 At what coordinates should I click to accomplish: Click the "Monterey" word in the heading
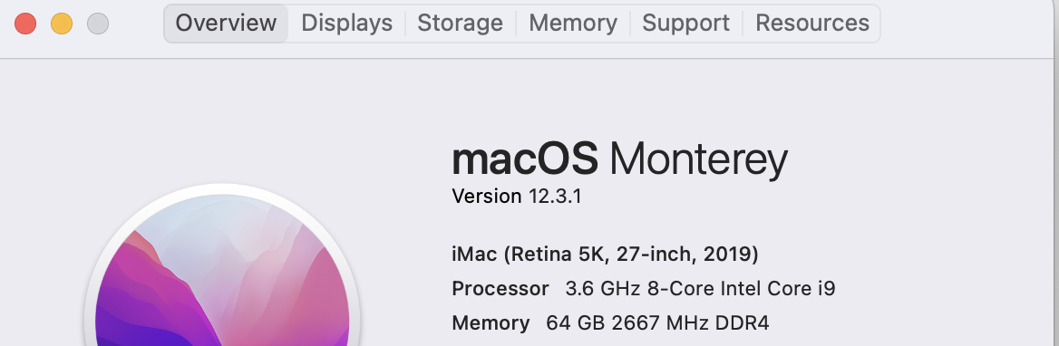pos(698,160)
